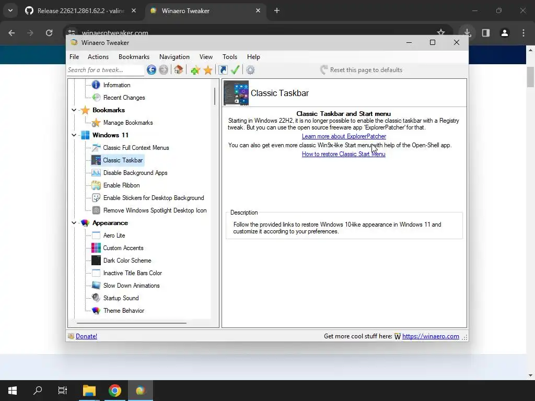Open the Tools menu
Viewport: 535px width, 401px height.
pos(230,57)
